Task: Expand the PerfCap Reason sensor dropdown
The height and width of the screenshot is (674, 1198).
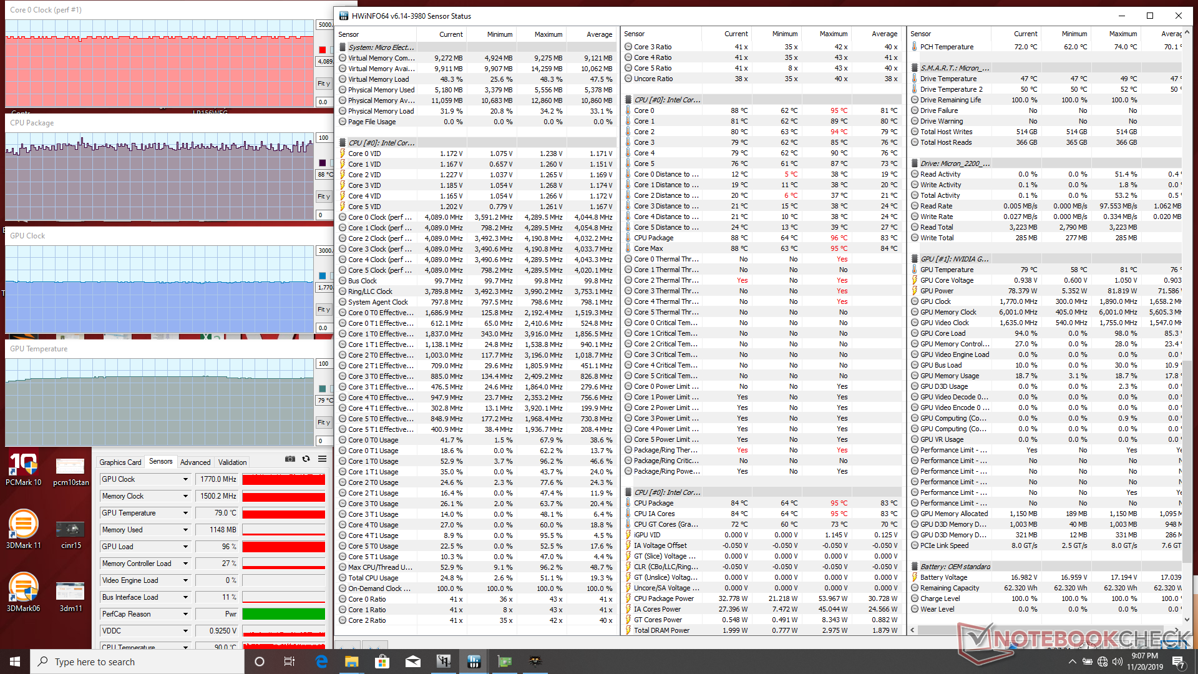Action: (x=185, y=614)
